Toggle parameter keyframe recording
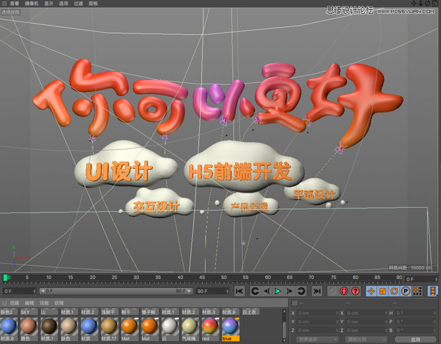 click(x=406, y=291)
